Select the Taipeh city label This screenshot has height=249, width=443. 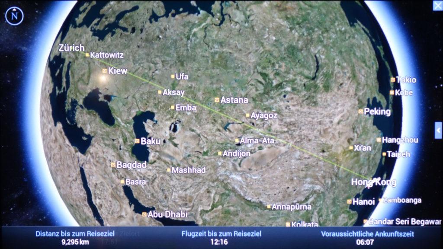click(398, 154)
